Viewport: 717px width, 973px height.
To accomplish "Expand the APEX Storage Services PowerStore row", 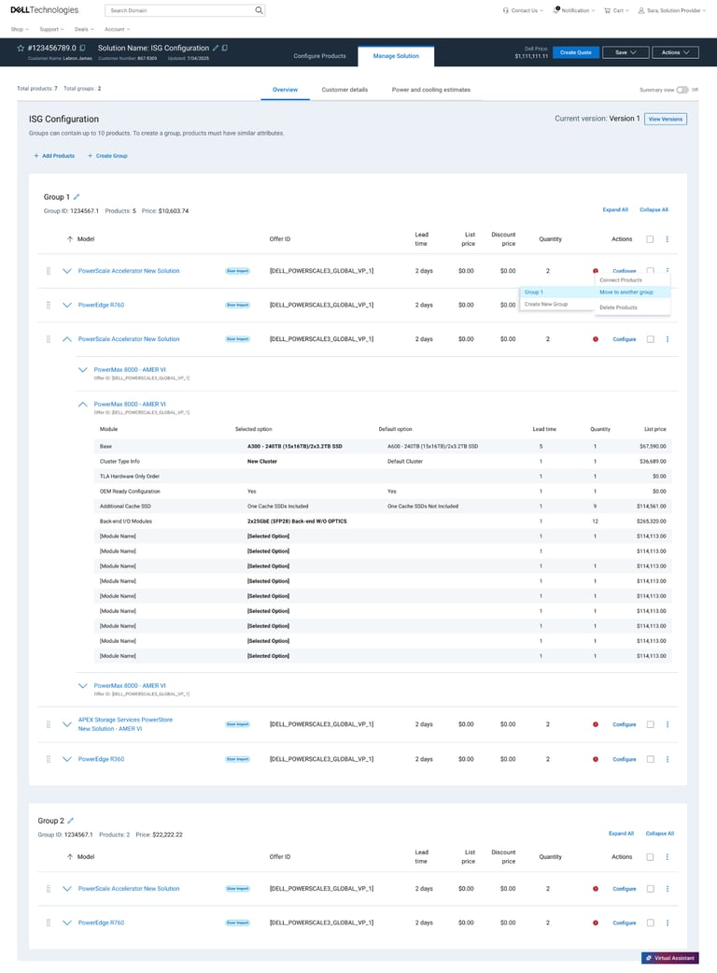I will tap(67, 724).
